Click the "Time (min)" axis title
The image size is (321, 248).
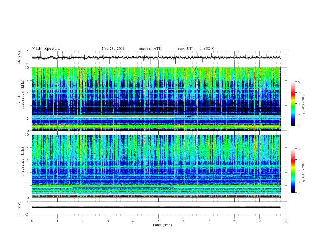[x=162, y=225]
